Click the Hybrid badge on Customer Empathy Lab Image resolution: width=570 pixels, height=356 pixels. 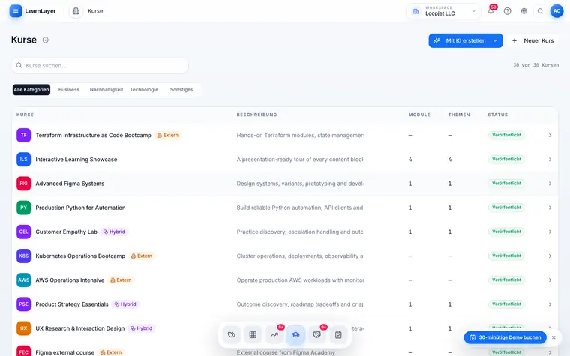point(114,232)
